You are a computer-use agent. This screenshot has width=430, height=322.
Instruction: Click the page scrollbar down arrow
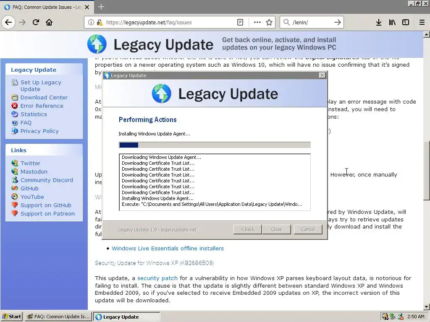[x=427, y=306]
